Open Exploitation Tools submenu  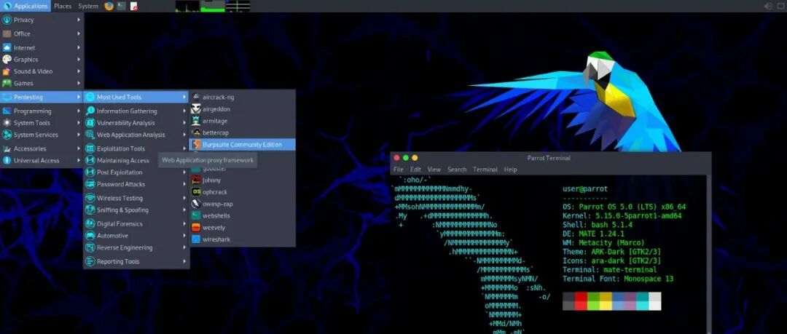136,148
